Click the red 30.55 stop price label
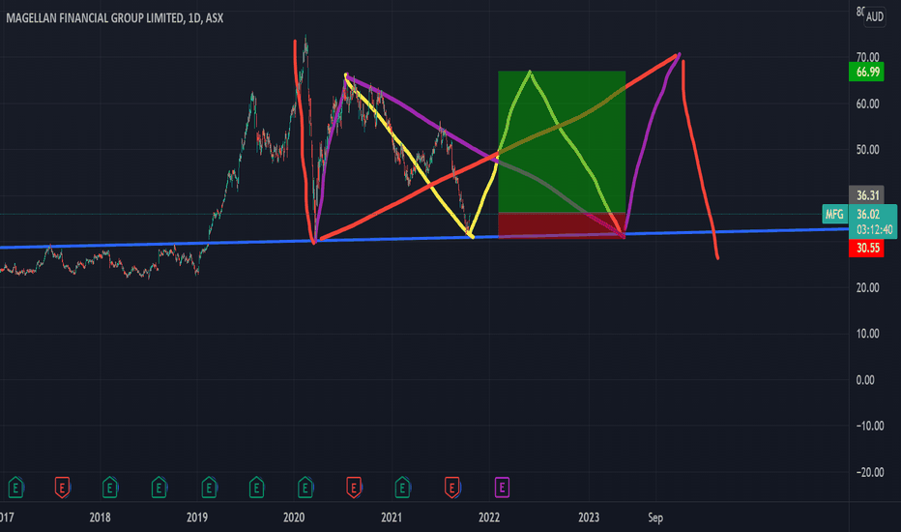 [x=866, y=249]
